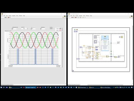Select direction control terminal on diagram

point(95,42)
